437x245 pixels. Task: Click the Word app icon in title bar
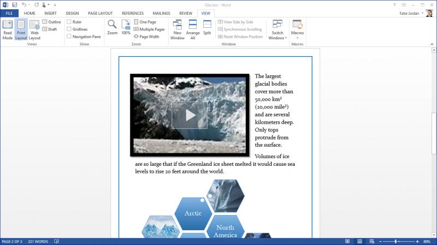pyautogui.click(x=5, y=5)
